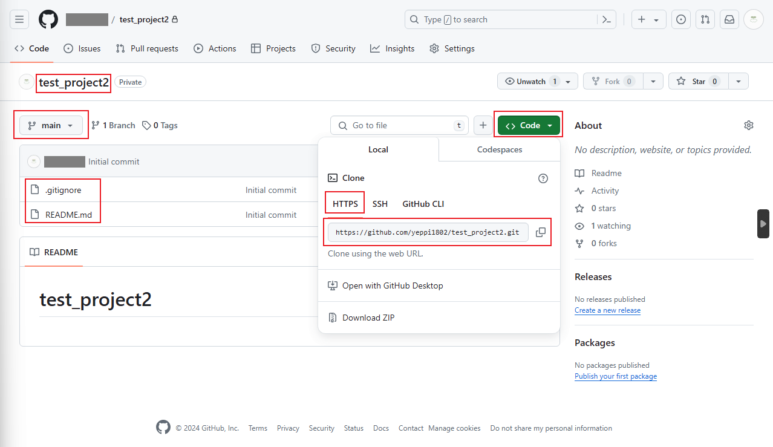Open Fork options dropdown arrow

point(653,81)
